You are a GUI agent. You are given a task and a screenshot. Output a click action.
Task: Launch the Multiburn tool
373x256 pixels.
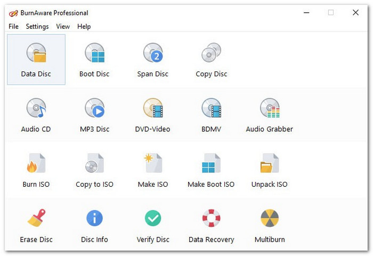(270, 225)
